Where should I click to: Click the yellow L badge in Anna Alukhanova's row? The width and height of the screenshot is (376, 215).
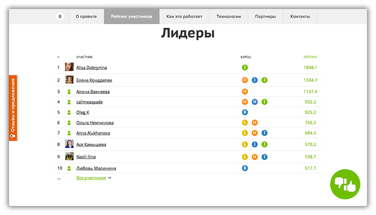[x=245, y=133]
